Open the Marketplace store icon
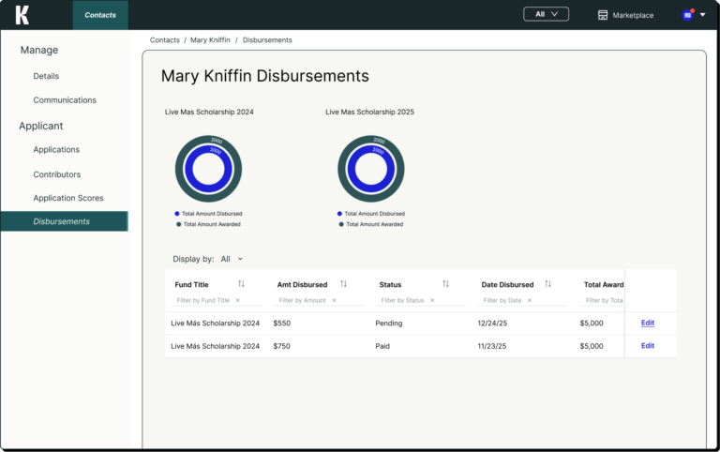Screen dimensions: 720x452 603,15
